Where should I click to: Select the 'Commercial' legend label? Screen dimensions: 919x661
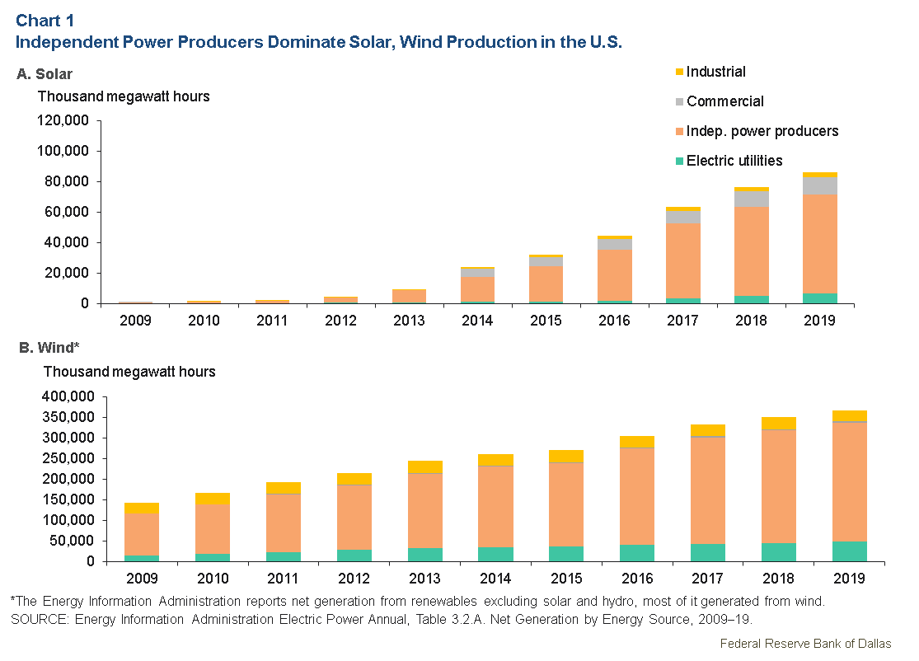pos(725,101)
